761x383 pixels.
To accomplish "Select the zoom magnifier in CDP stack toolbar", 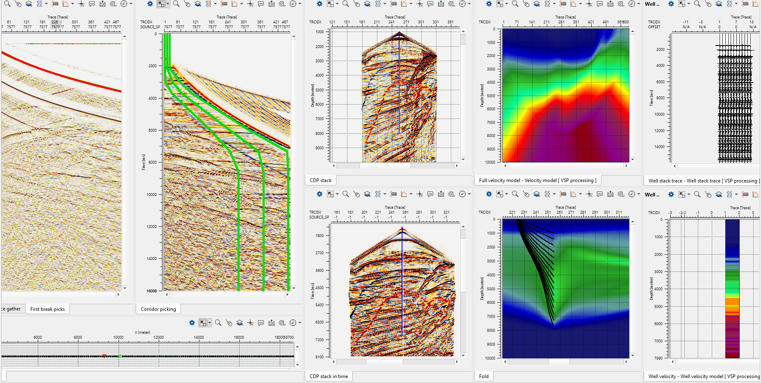I will pos(346,4).
